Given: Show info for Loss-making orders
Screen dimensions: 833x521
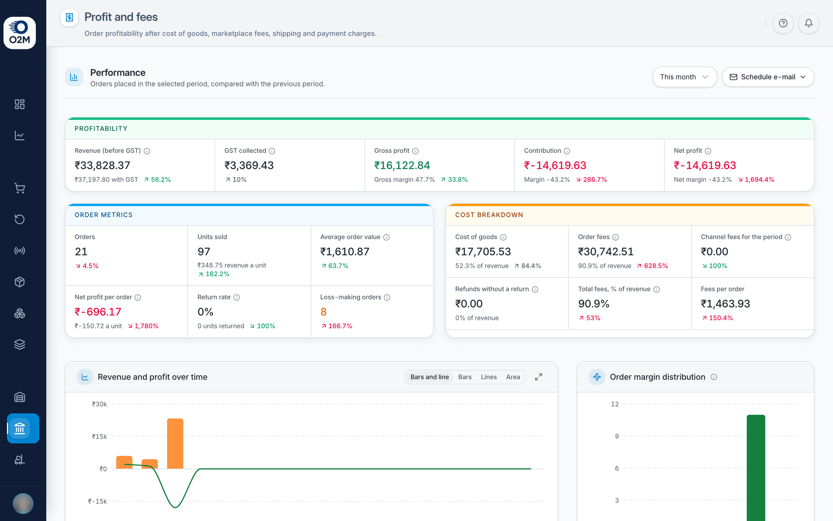Looking at the screenshot, I should (x=387, y=297).
